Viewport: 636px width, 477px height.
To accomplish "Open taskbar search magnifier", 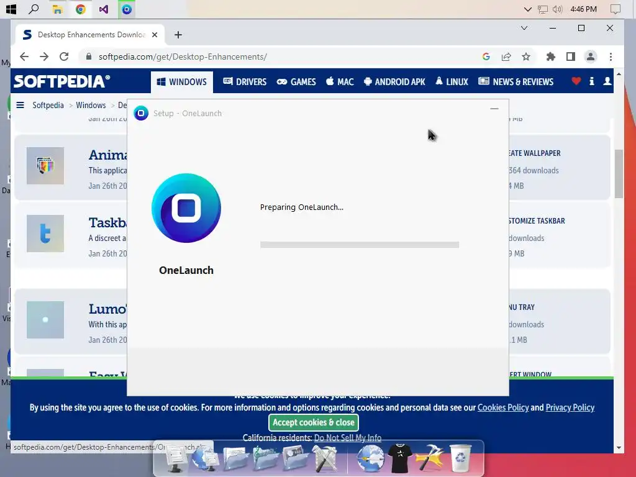I will (x=34, y=9).
